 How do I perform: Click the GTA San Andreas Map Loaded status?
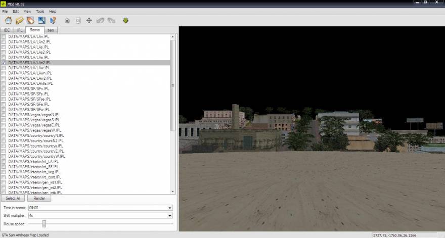(x=25, y=235)
